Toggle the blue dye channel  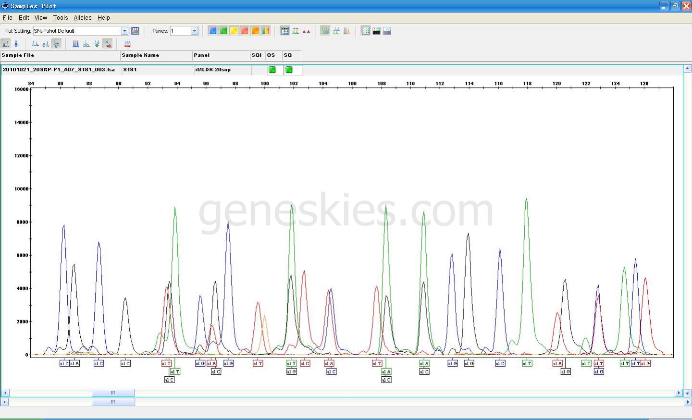tap(213, 31)
